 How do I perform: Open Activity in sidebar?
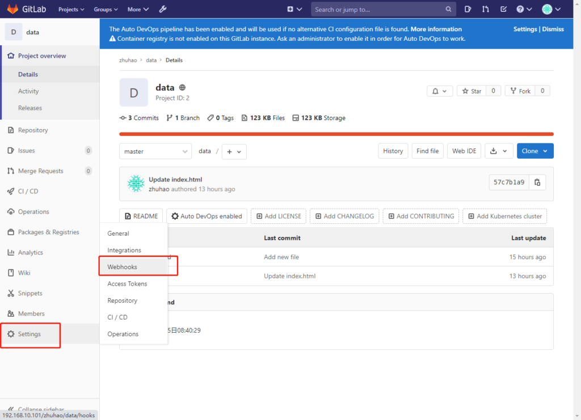[28, 91]
